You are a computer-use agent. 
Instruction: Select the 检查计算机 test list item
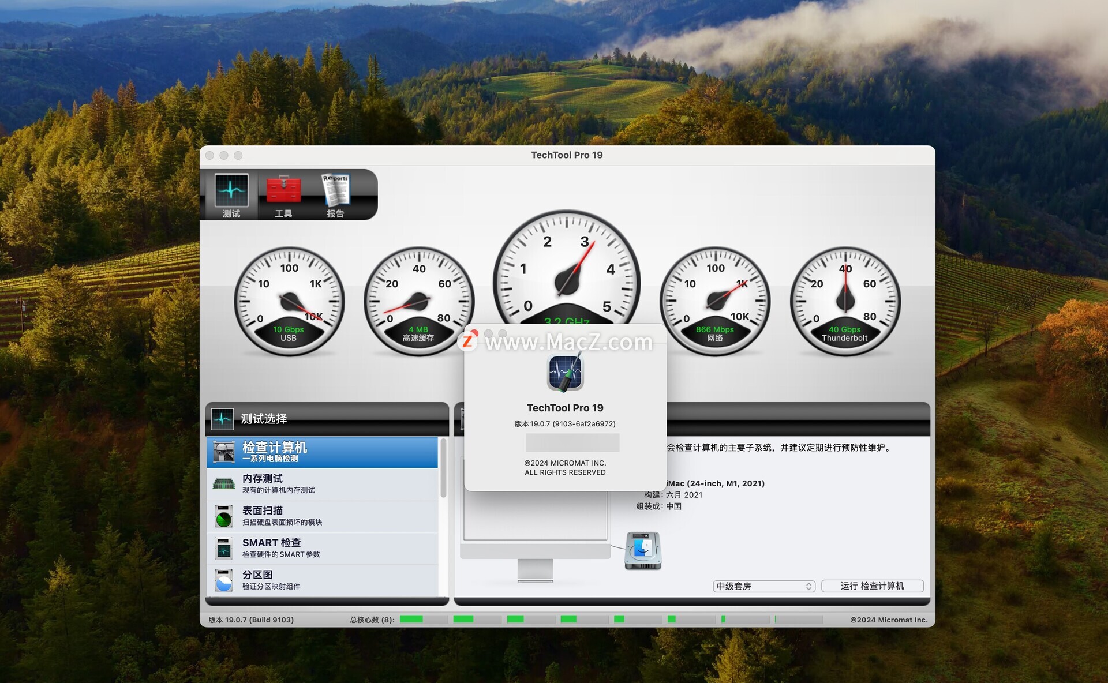pyautogui.click(x=323, y=452)
